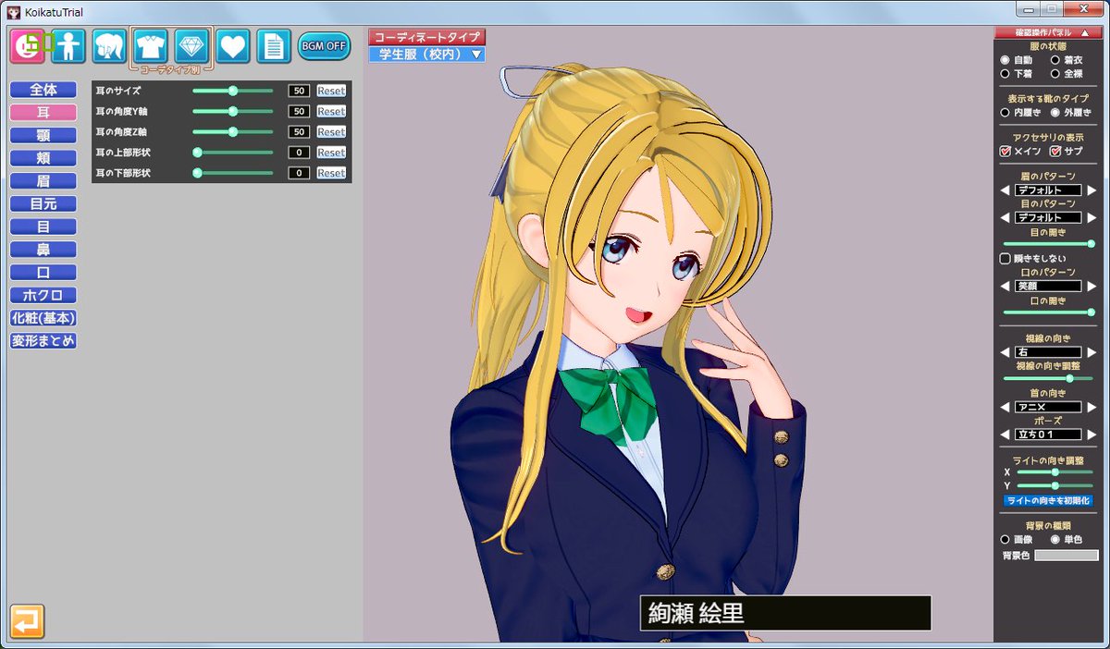
Task: Reset the 耳の角度Y軸 value
Action: point(331,111)
